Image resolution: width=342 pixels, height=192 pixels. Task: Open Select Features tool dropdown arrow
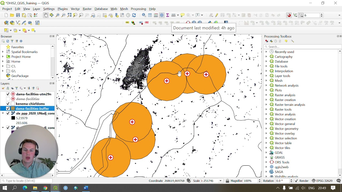pyautogui.click(x=10, y=30)
